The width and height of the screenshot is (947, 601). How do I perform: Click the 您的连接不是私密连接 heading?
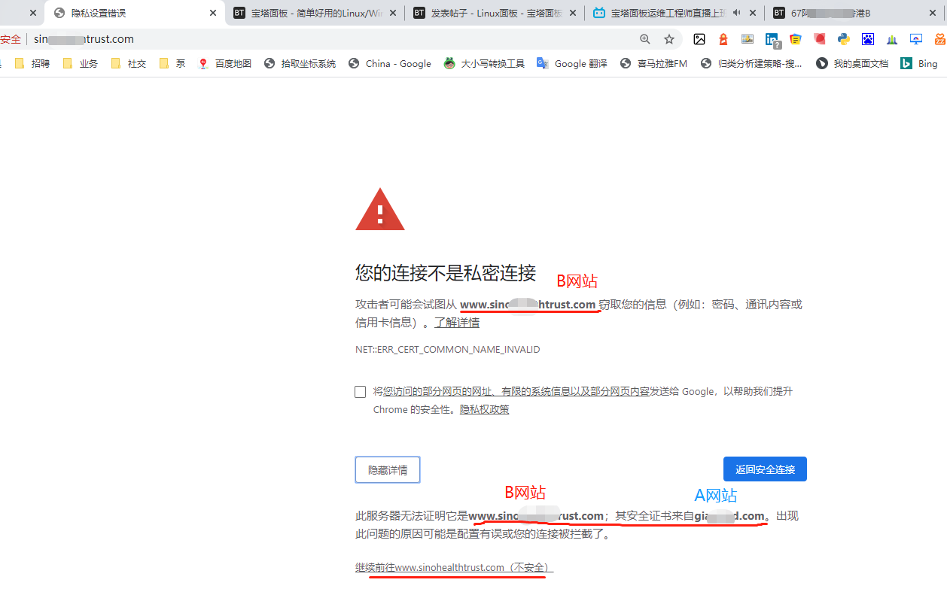tap(446, 273)
